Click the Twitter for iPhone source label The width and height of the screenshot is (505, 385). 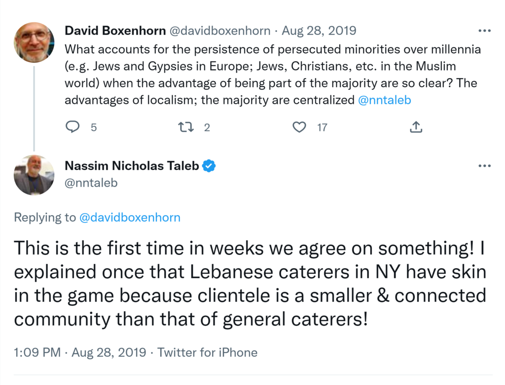pos(207,353)
